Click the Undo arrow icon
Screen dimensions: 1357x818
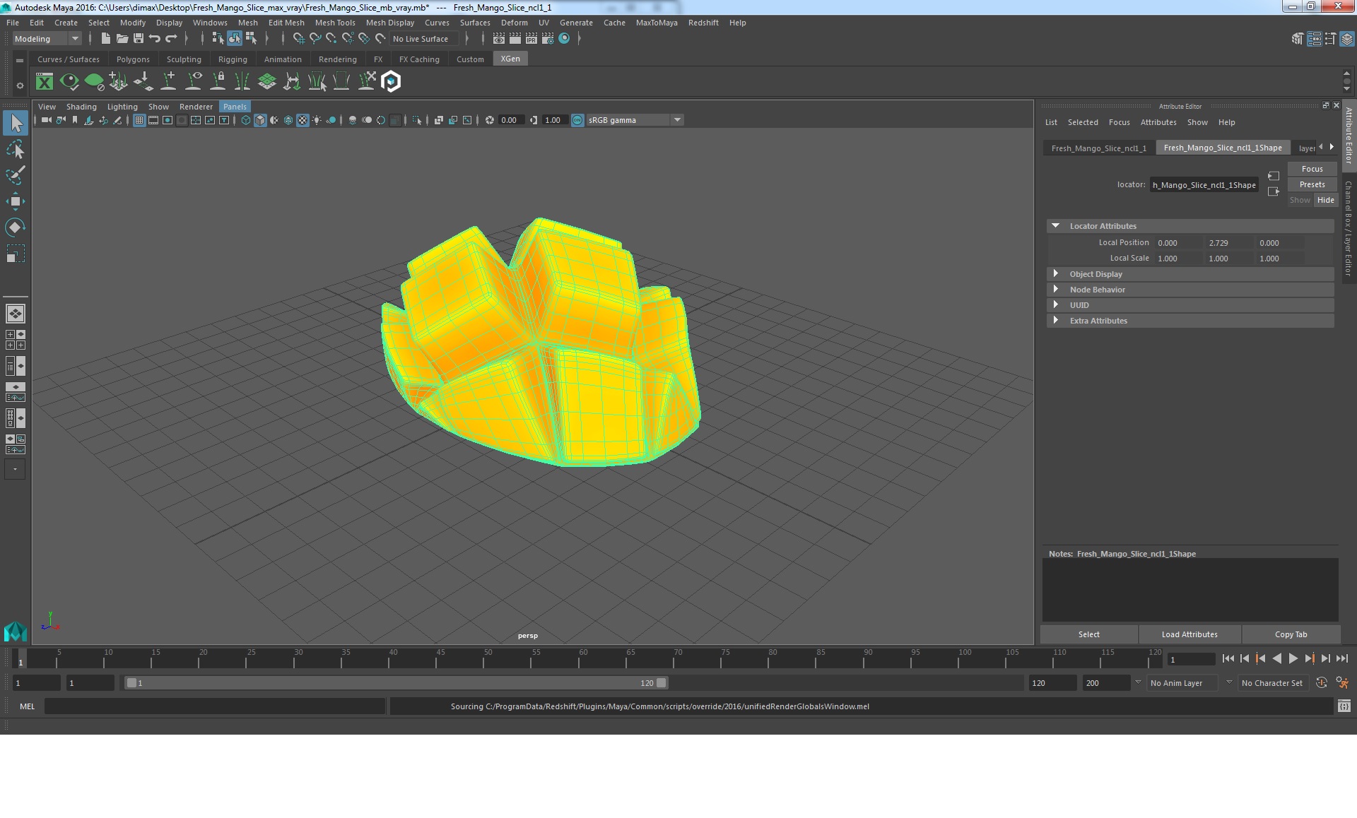coord(155,39)
